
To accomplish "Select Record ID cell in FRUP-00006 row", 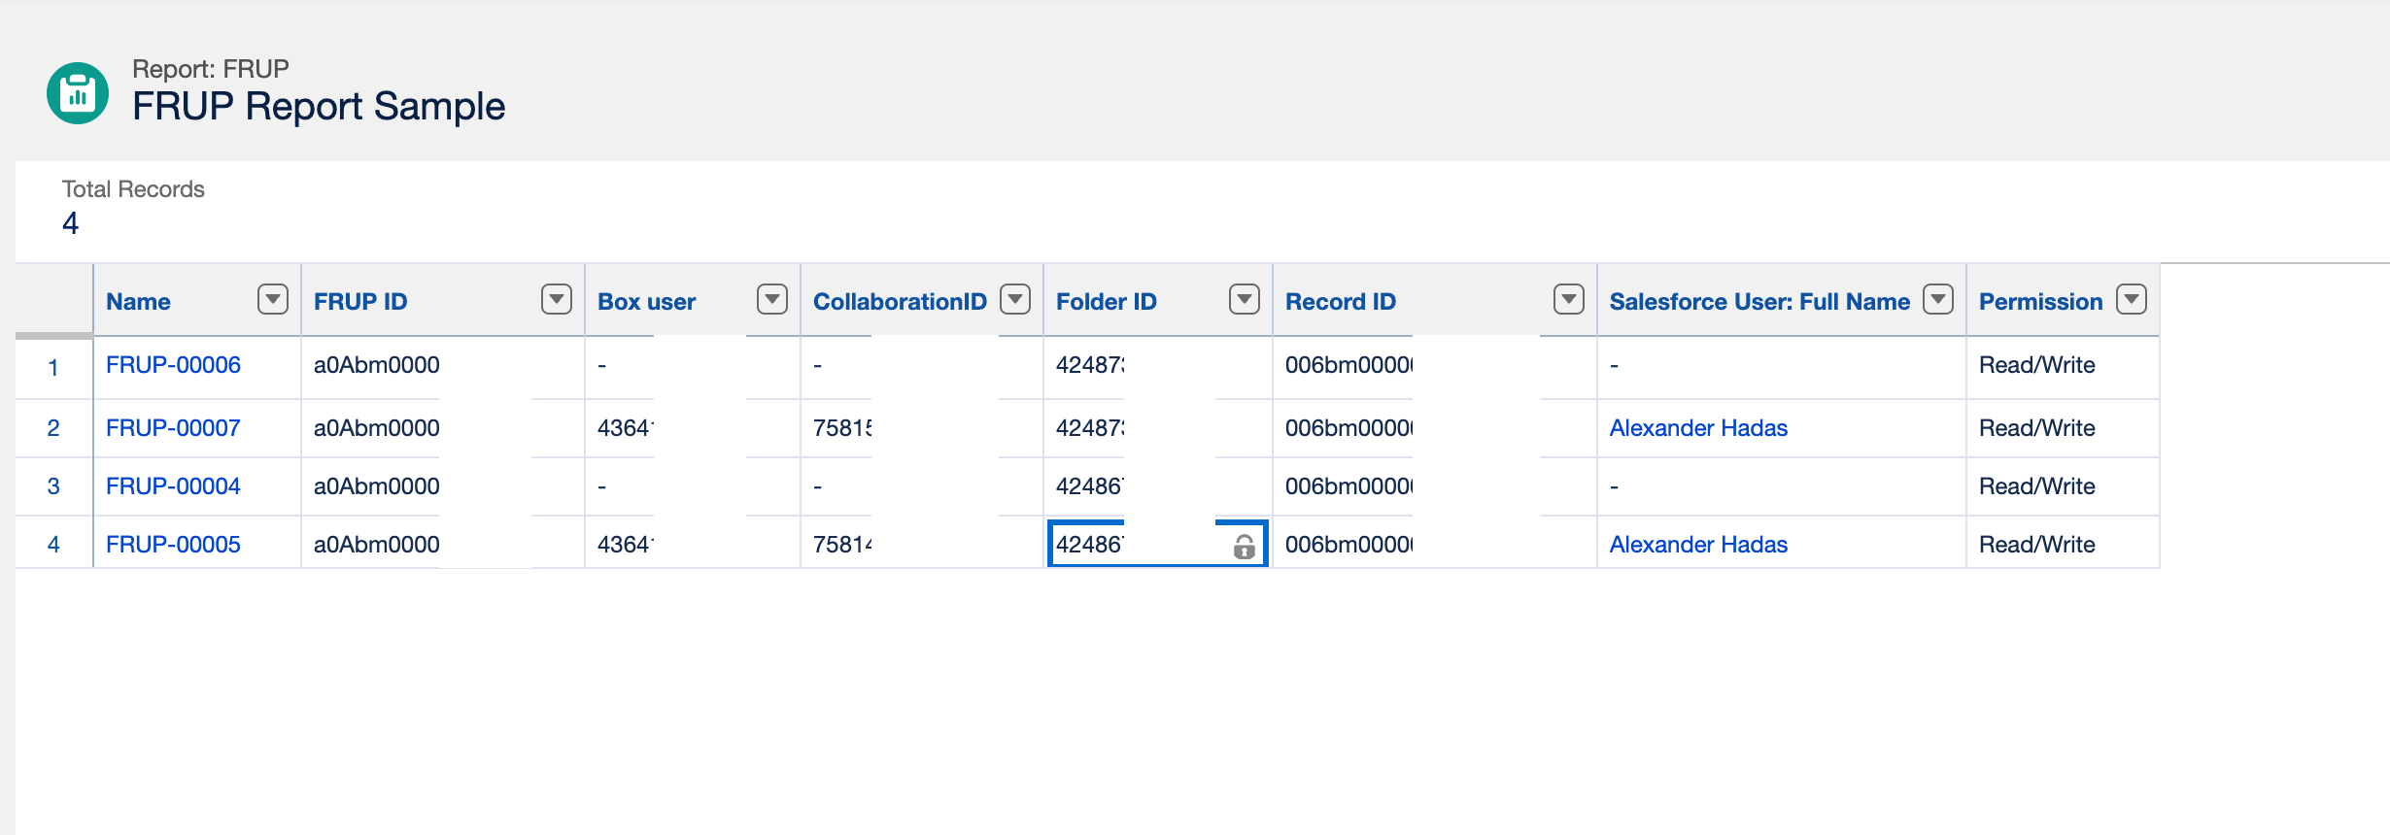I will 1435,366.
